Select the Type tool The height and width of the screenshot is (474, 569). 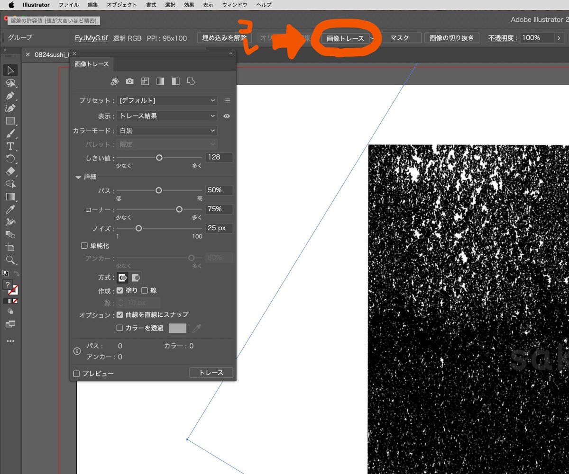click(x=10, y=146)
